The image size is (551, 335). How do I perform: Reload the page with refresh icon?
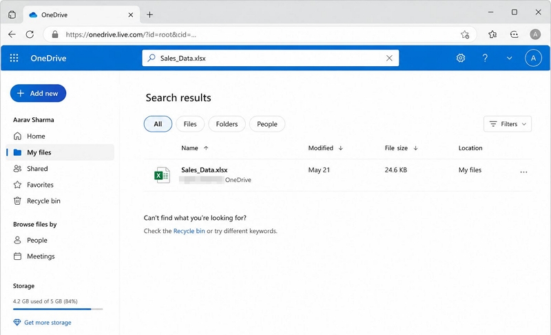pos(30,34)
